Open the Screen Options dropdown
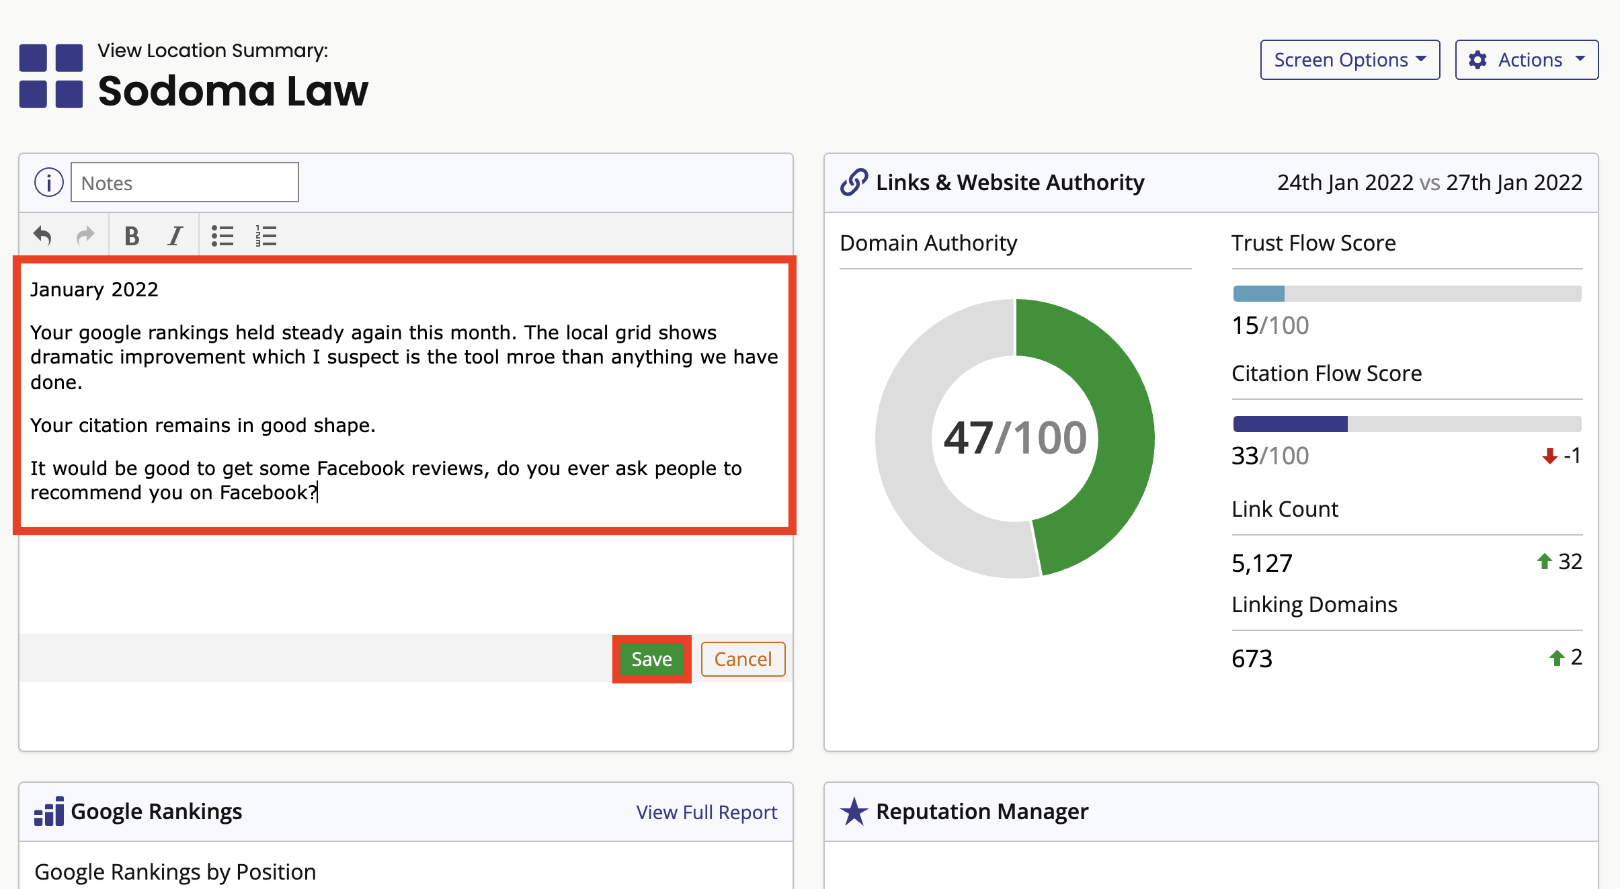 coord(1350,60)
